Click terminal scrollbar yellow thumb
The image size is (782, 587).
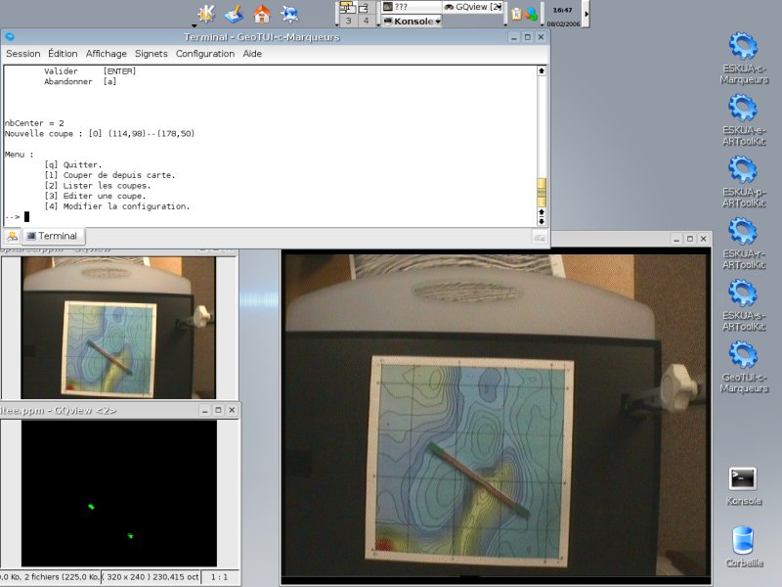coord(542,193)
